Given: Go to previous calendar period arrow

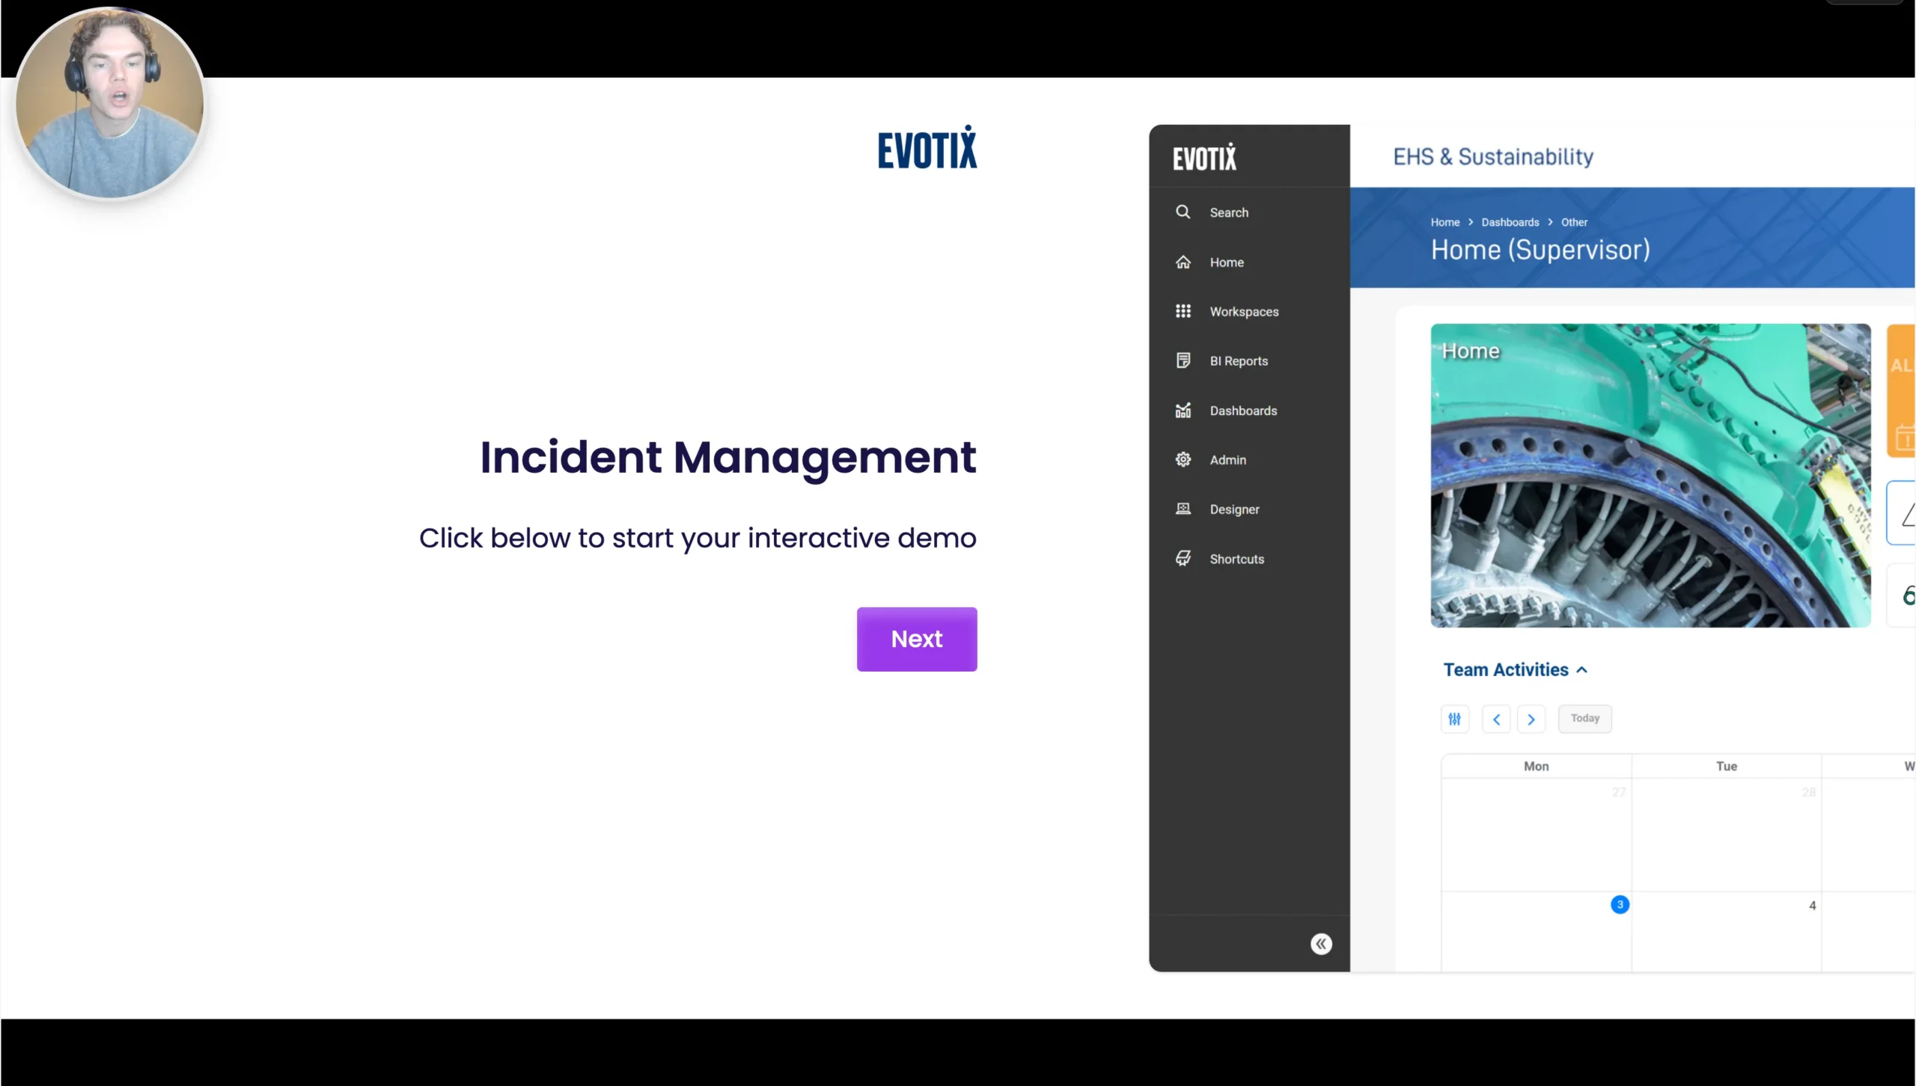Looking at the screenshot, I should pos(1496,719).
